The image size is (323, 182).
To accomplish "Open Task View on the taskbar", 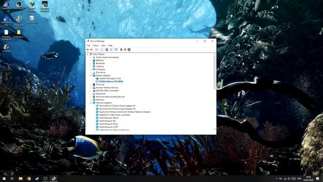I will 12,178.
